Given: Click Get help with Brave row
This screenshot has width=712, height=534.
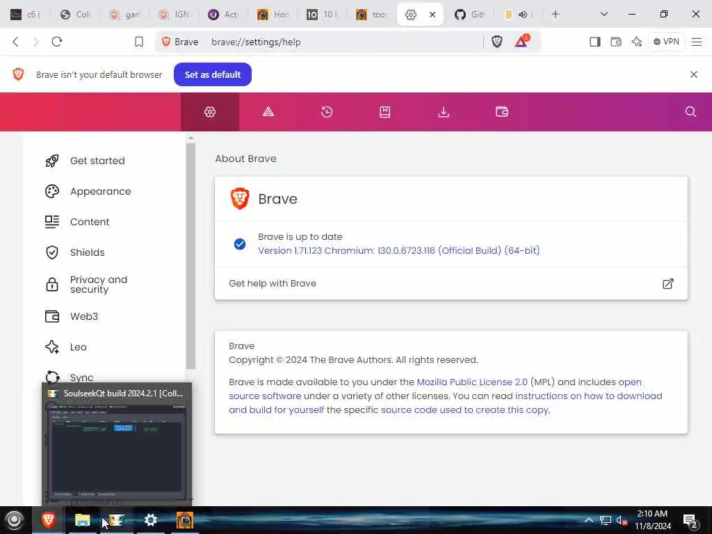Looking at the screenshot, I should 451,284.
